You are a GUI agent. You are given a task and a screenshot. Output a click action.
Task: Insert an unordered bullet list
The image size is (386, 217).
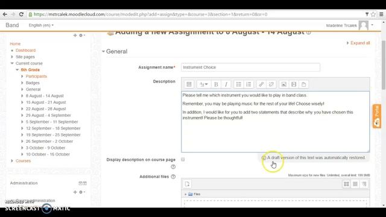point(239,84)
